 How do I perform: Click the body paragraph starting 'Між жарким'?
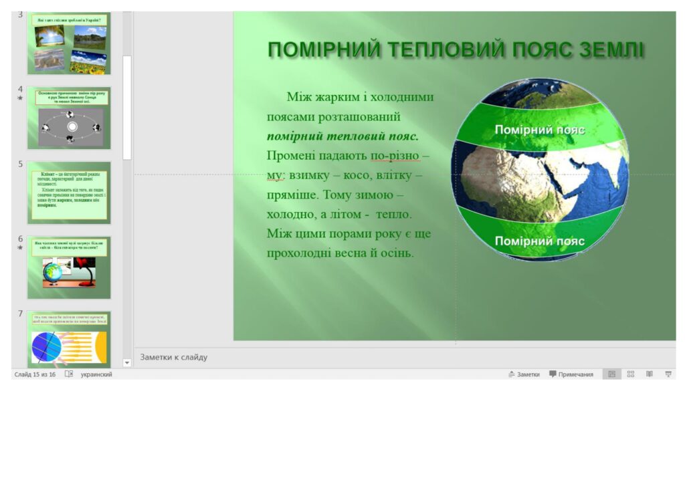(349, 174)
